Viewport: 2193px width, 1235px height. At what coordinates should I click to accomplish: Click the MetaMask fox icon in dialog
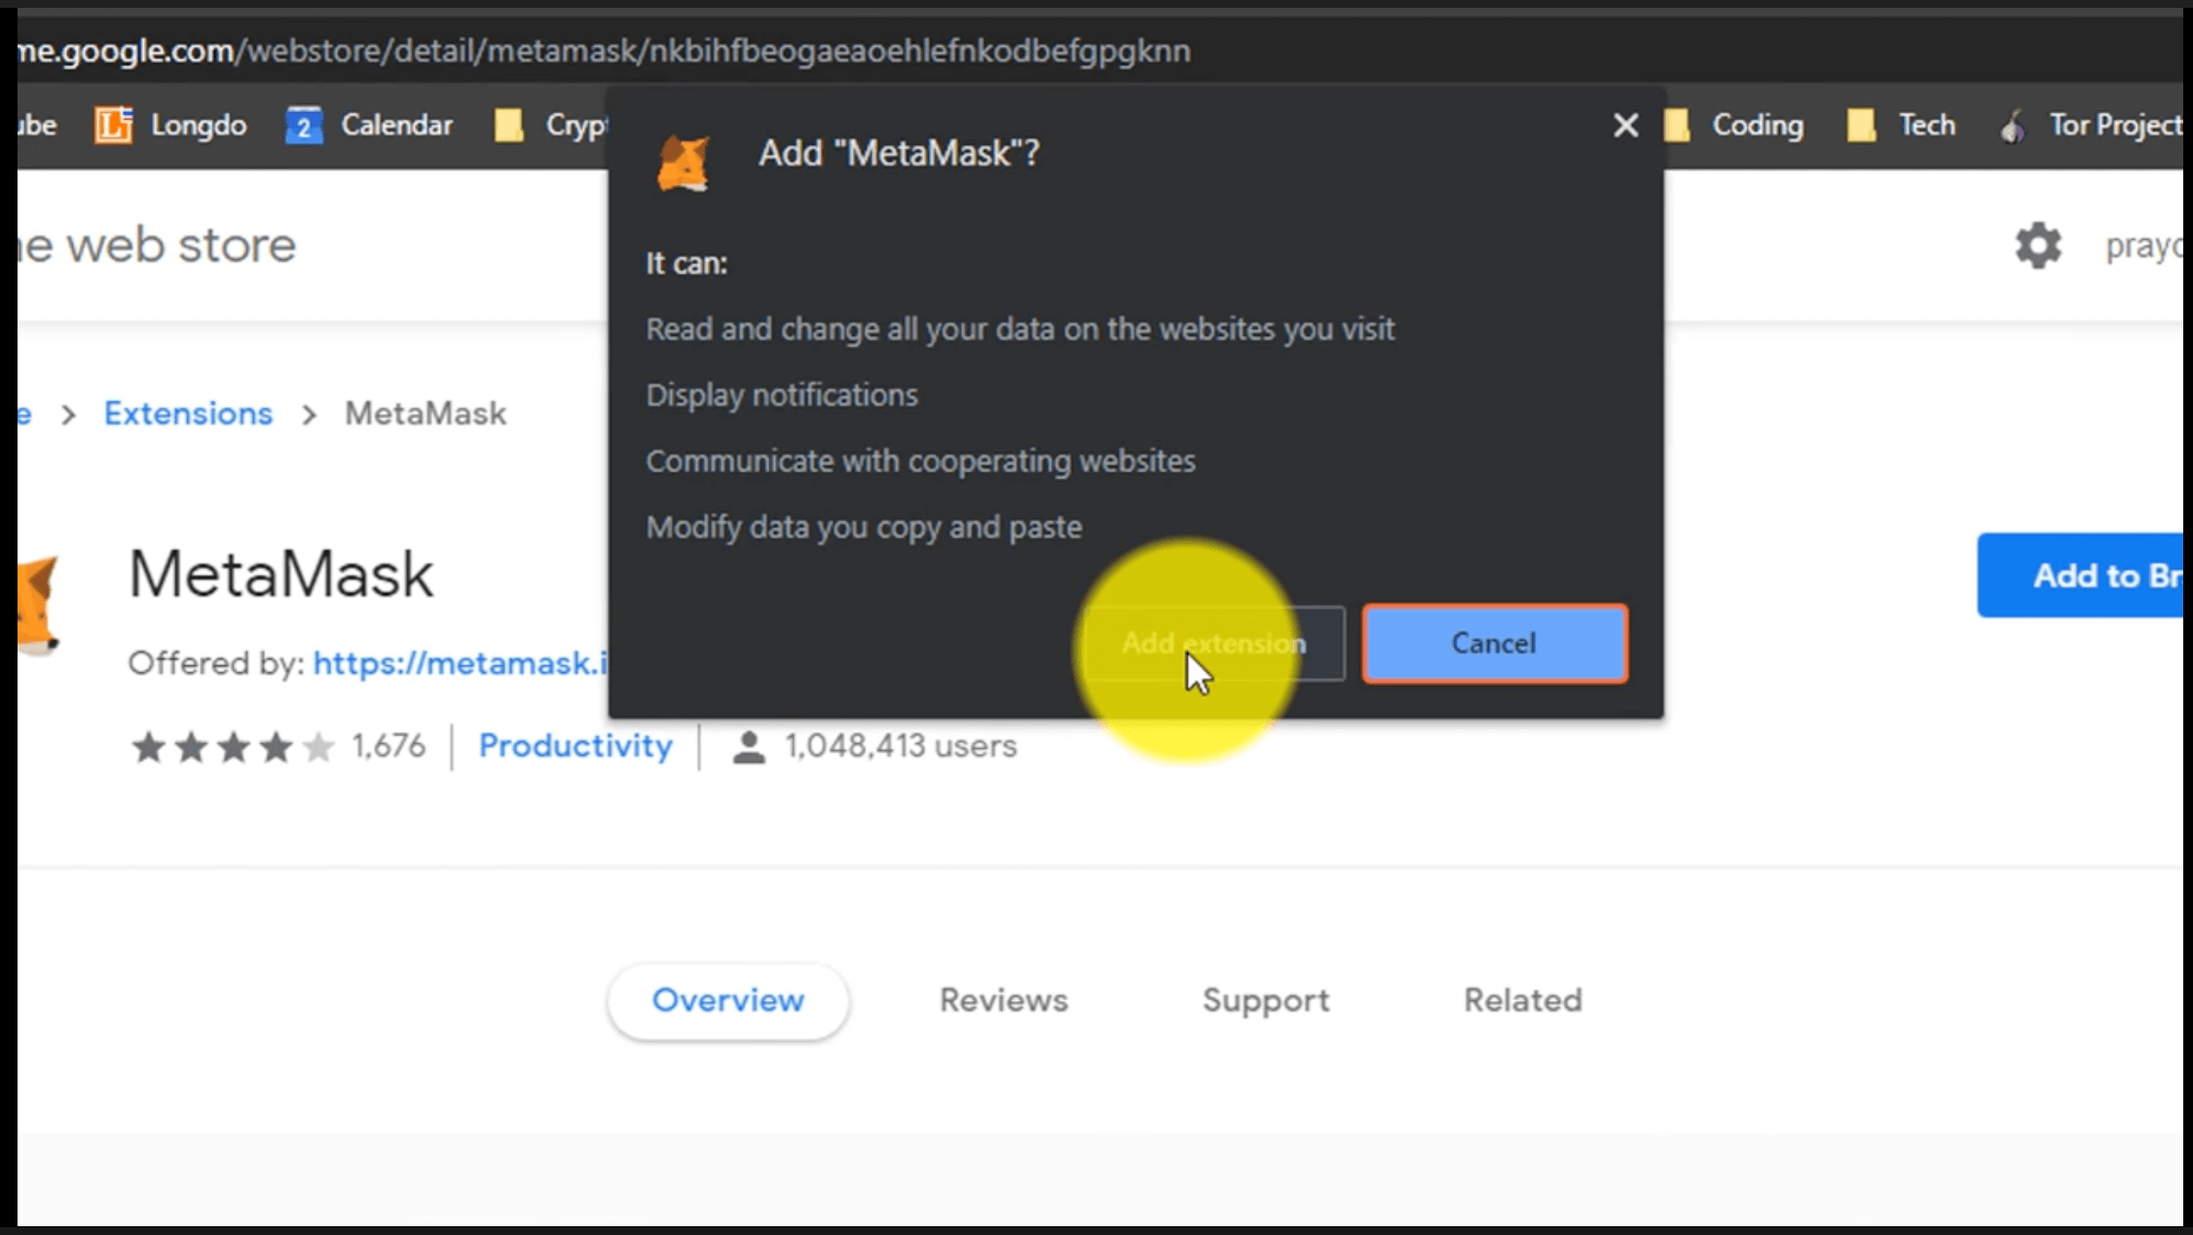point(684,162)
